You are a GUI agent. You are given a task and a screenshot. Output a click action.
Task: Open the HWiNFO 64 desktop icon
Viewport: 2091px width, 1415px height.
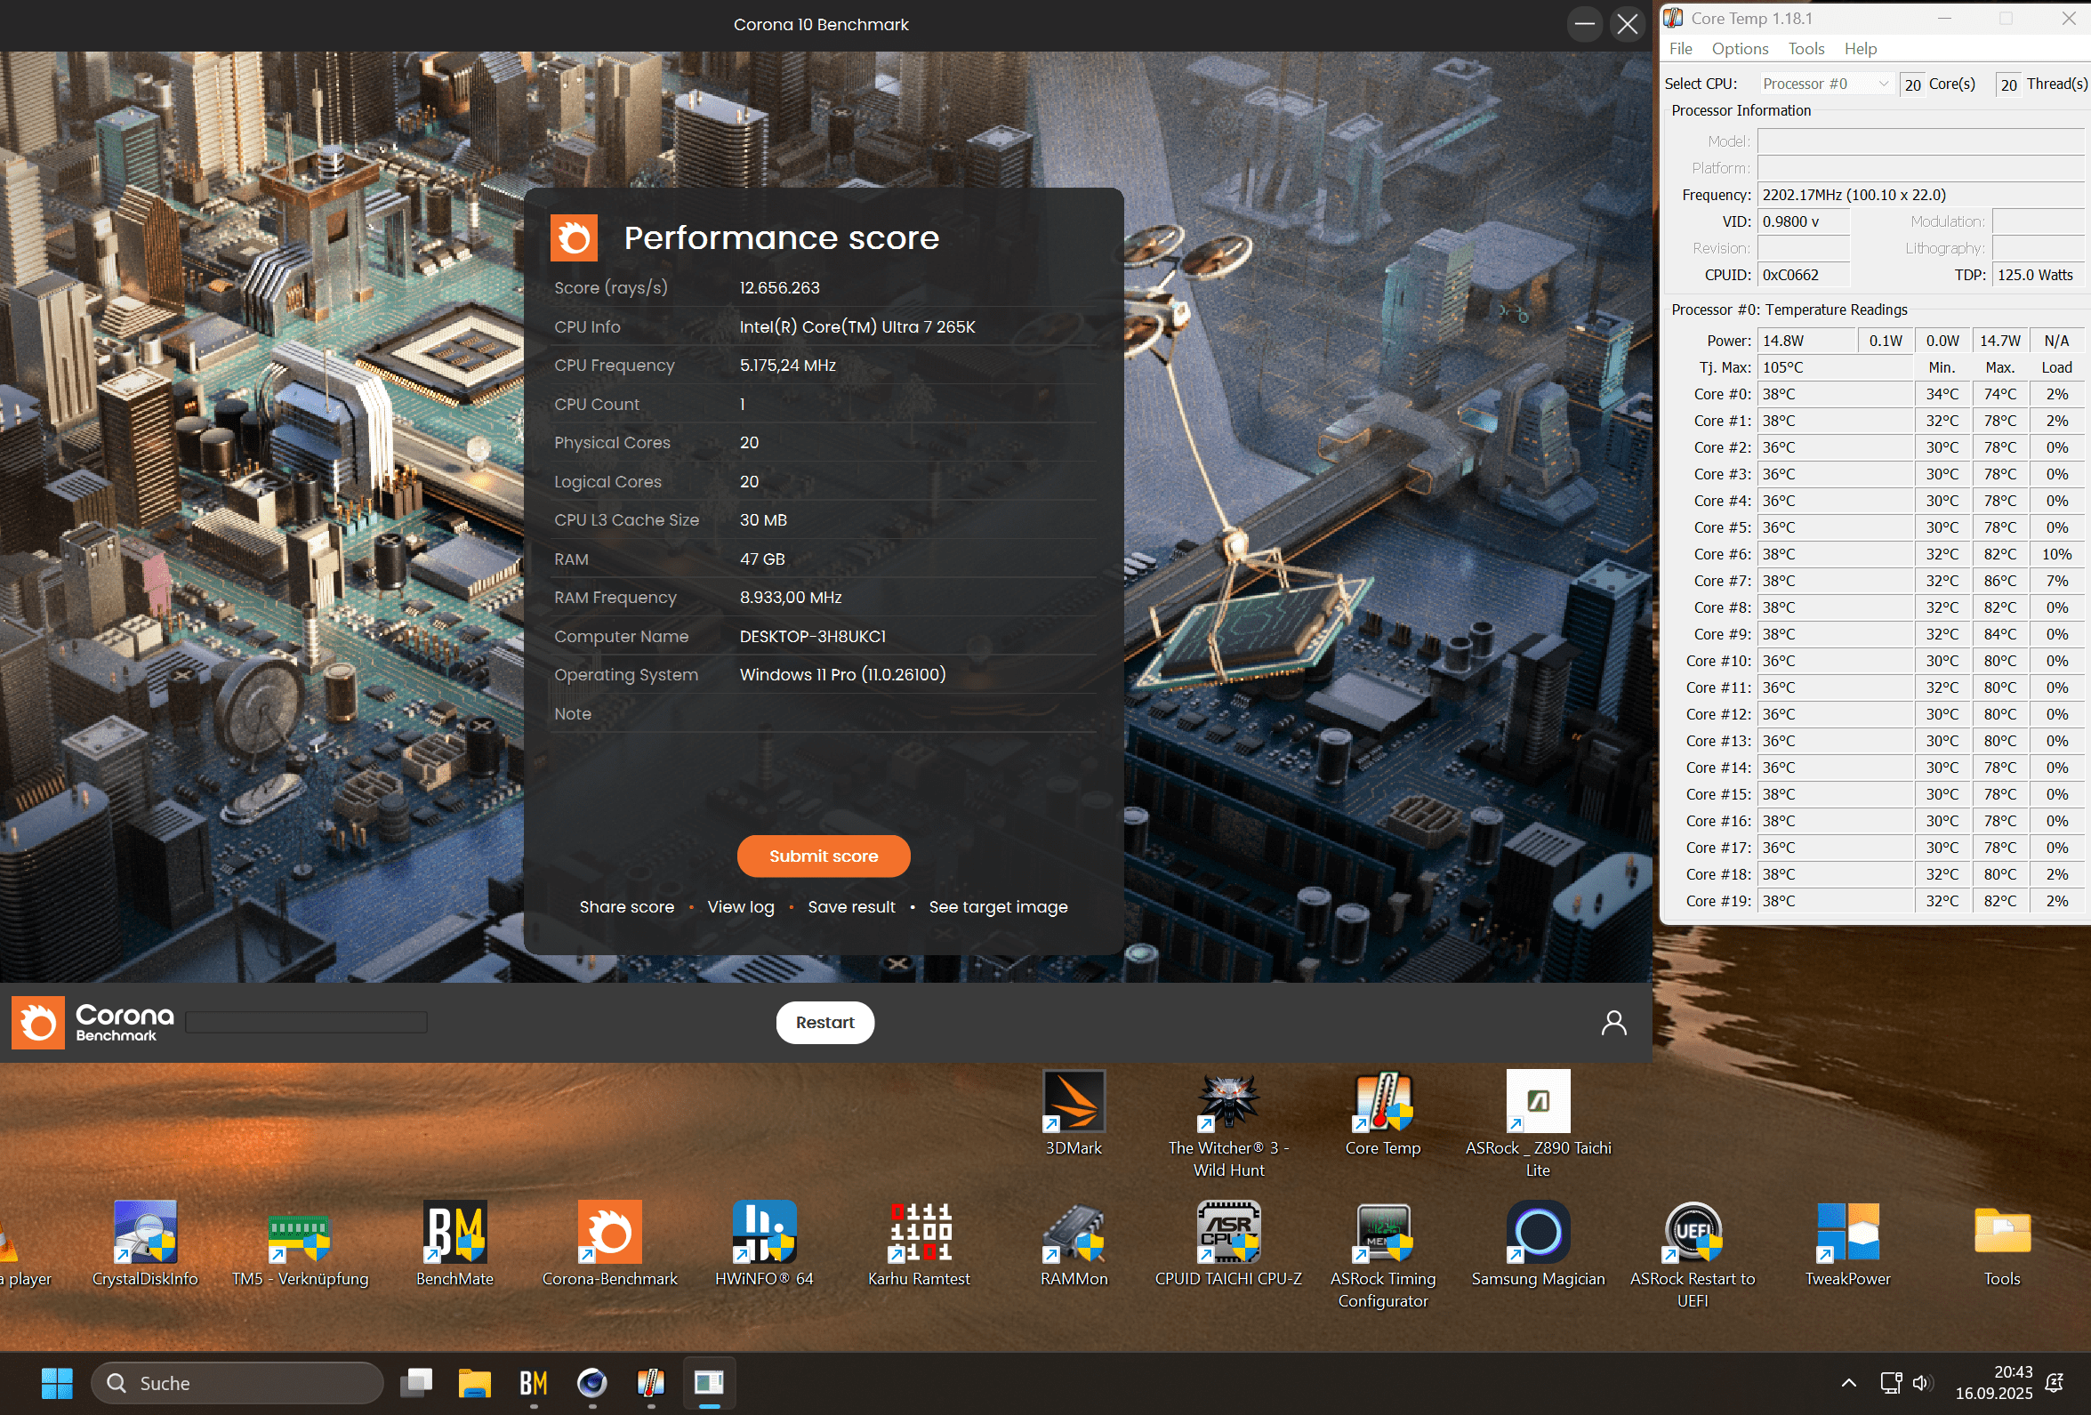pyautogui.click(x=764, y=1233)
